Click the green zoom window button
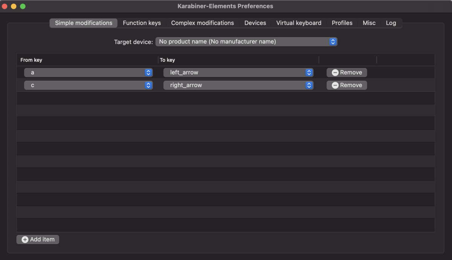The width and height of the screenshot is (452, 260). [23, 6]
